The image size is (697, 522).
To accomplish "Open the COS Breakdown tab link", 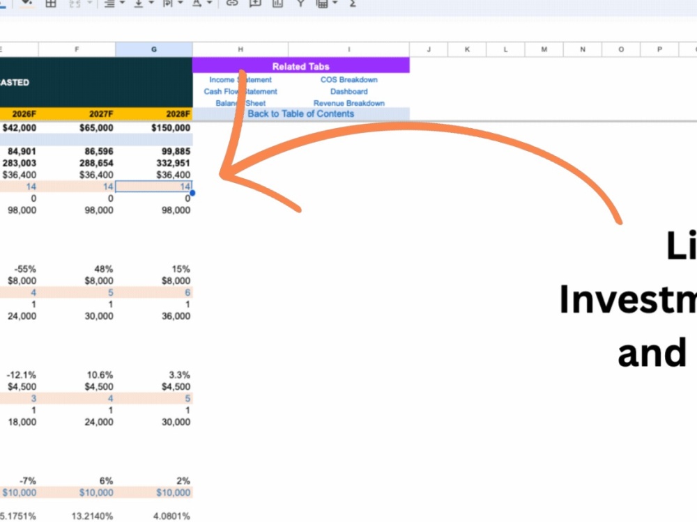I will click(x=349, y=80).
